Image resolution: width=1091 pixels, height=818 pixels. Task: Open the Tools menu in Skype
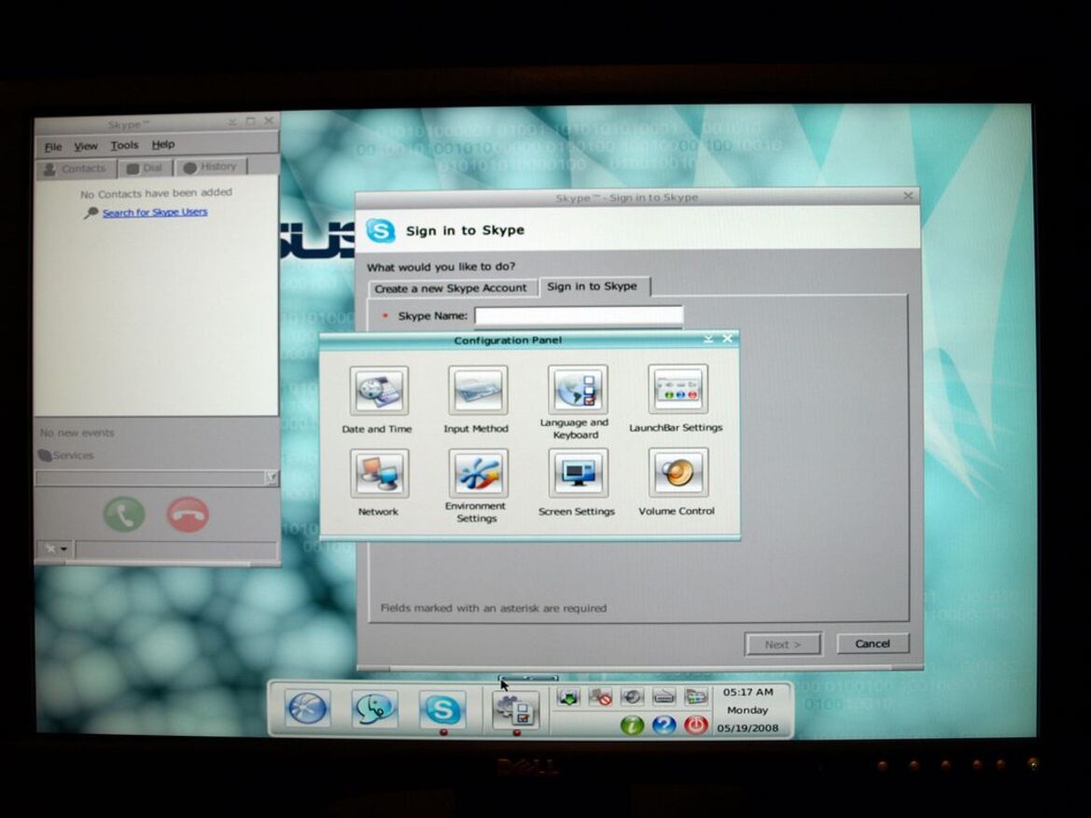(x=124, y=146)
